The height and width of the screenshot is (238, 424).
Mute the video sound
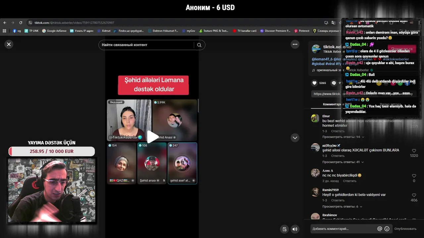[x=294, y=229]
